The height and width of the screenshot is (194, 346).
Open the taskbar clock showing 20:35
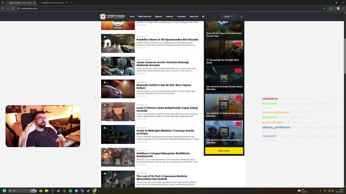click(339, 191)
